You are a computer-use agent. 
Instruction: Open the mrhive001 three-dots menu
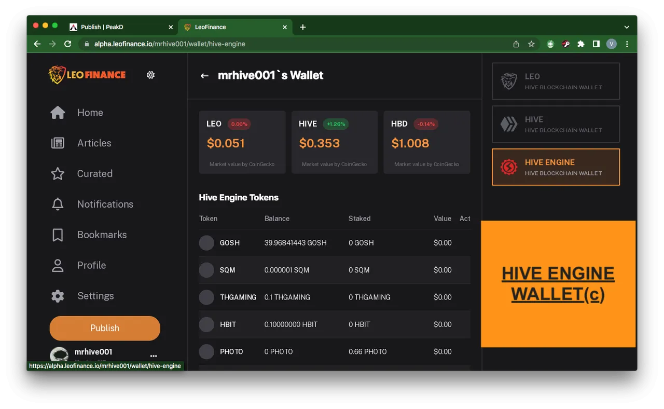tap(154, 356)
